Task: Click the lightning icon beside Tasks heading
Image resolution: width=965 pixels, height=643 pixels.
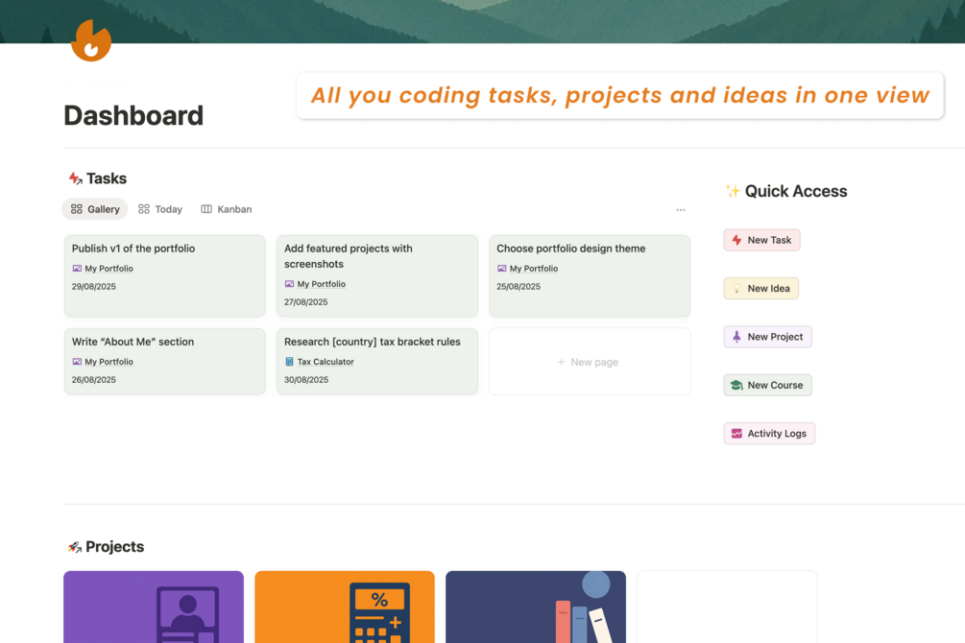Action: (x=75, y=179)
